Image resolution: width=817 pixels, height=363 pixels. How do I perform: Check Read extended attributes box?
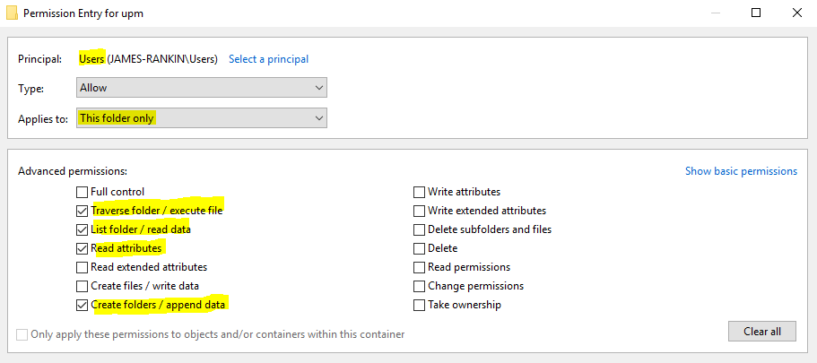(83, 267)
